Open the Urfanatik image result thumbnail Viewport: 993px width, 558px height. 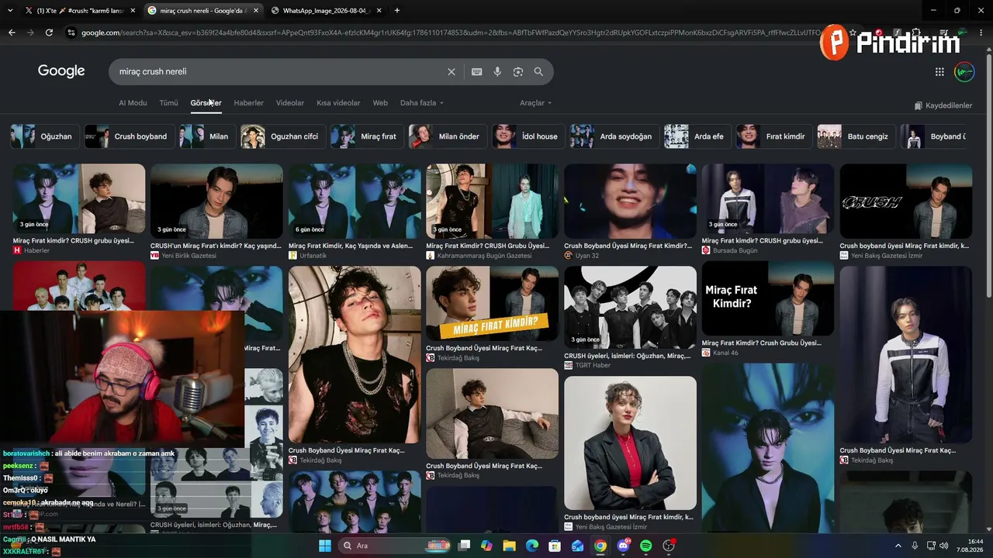click(355, 201)
